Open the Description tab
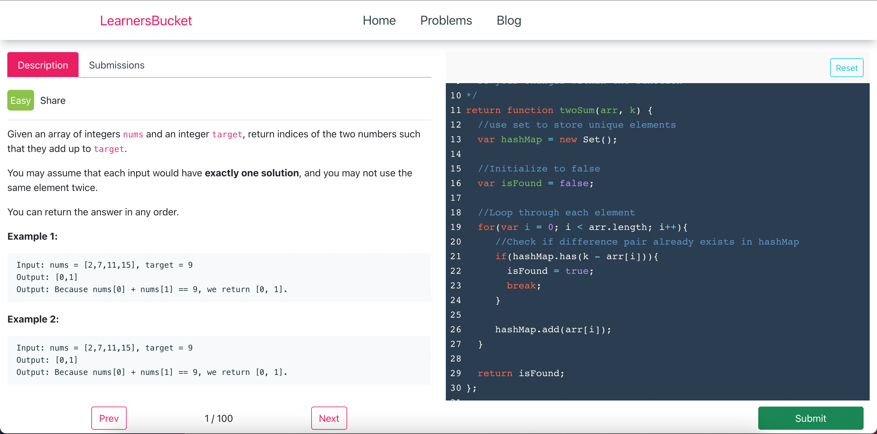Image resolution: width=877 pixels, height=434 pixels. [x=43, y=65]
